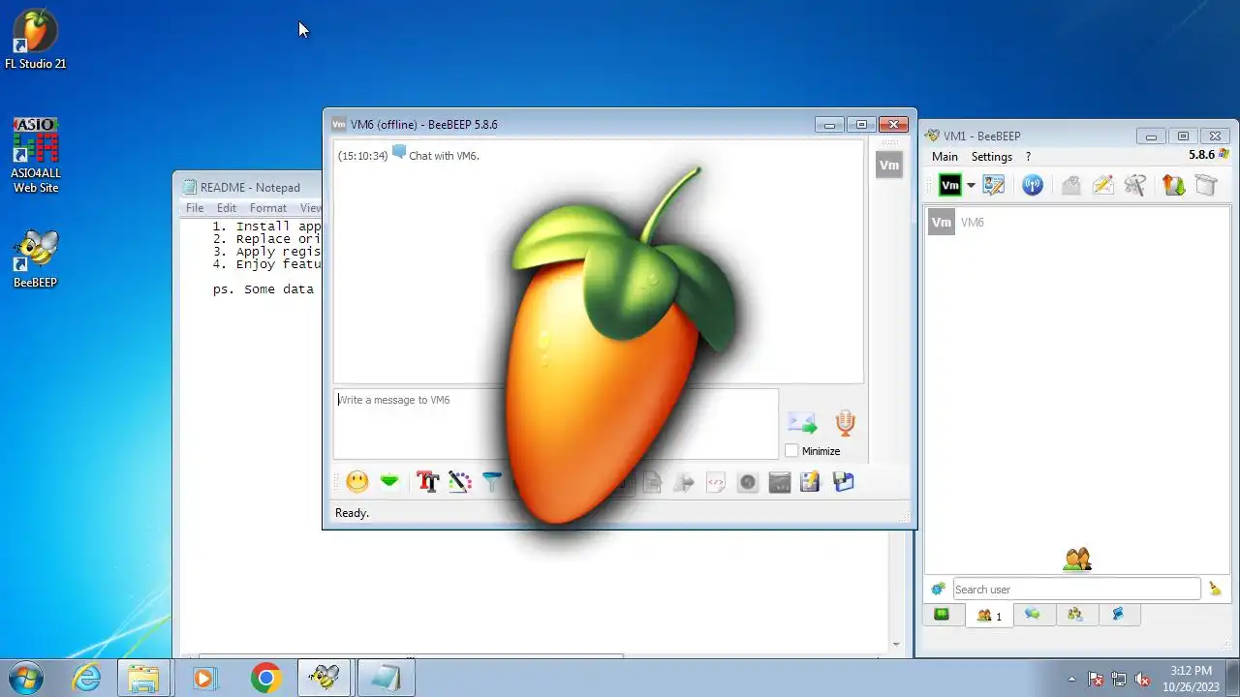This screenshot has height=697, width=1240.
Task: Open the status dropdown arrow next to Vm
Action: click(971, 186)
